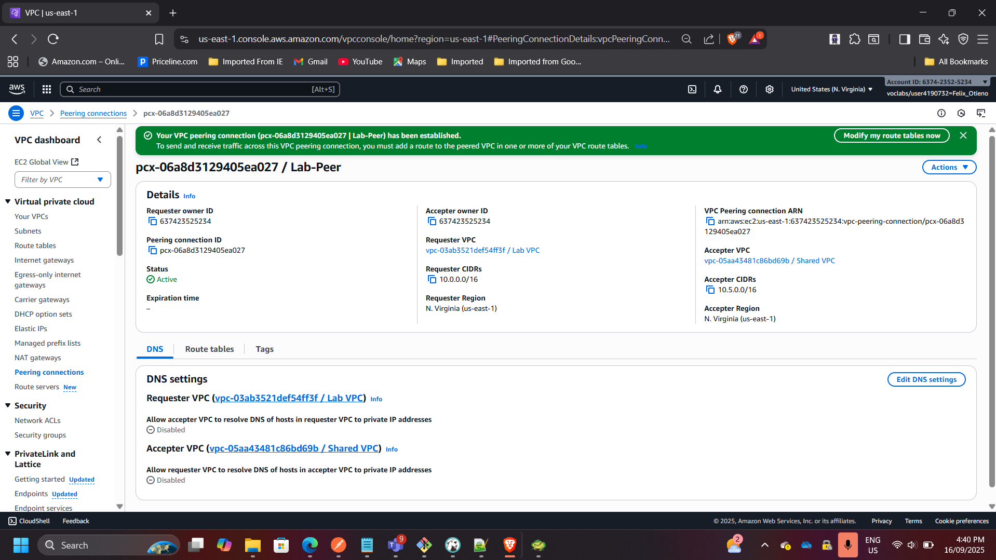Screen dimensions: 996x560
Task: Toggle the side navigation hamburger menu
Action: [16, 113]
